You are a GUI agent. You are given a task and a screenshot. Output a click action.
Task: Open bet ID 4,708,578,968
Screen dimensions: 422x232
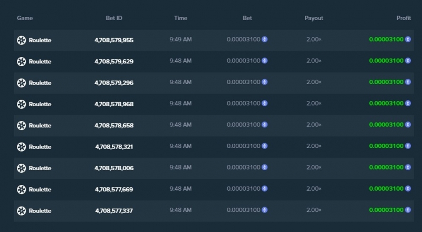pos(114,104)
